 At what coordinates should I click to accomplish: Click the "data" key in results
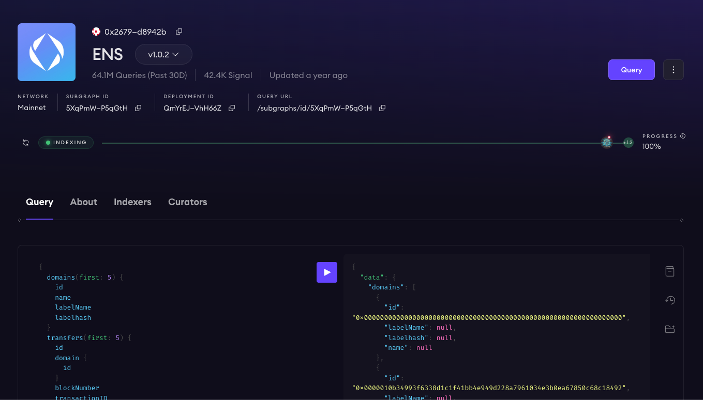(372, 278)
